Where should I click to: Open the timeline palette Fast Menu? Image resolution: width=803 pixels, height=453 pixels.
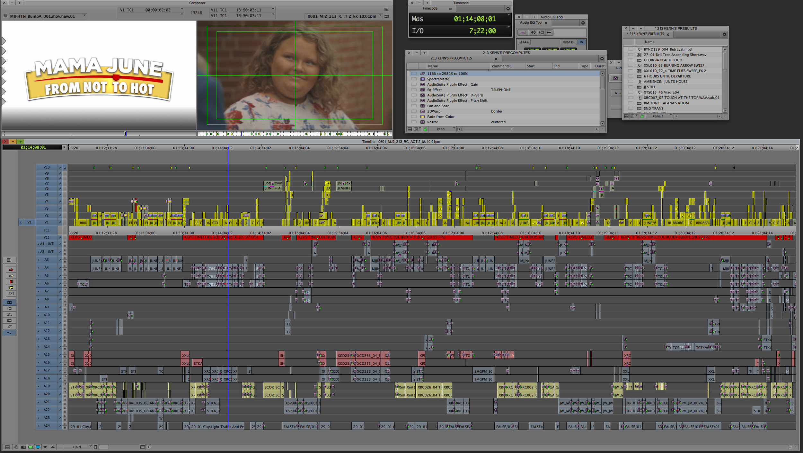tap(9, 260)
